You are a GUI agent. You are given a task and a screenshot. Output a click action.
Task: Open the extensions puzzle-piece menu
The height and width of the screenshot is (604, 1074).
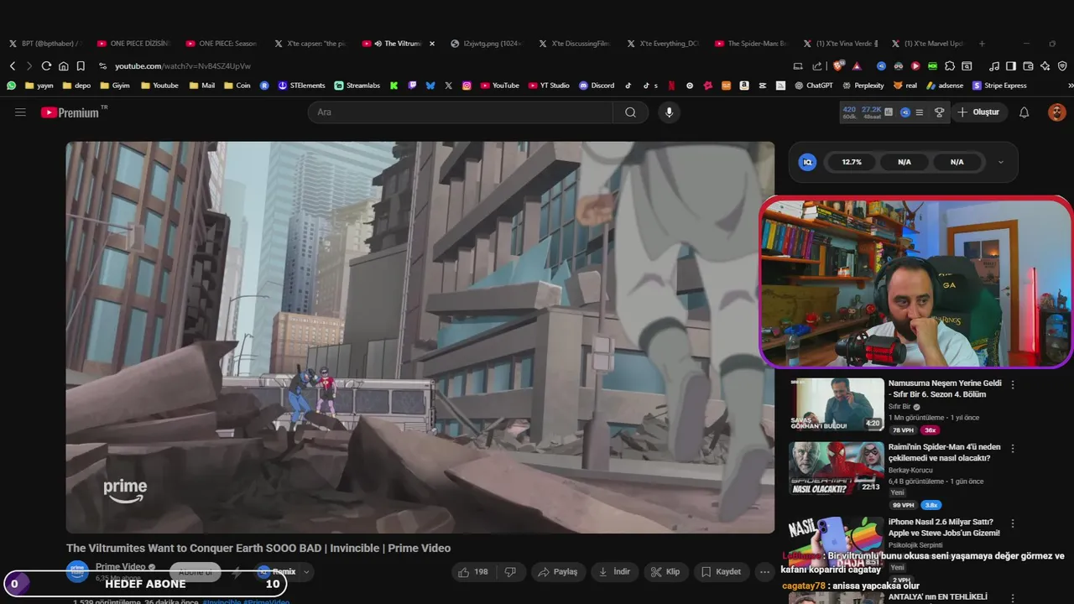pyautogui.click(x=950, y=65)
